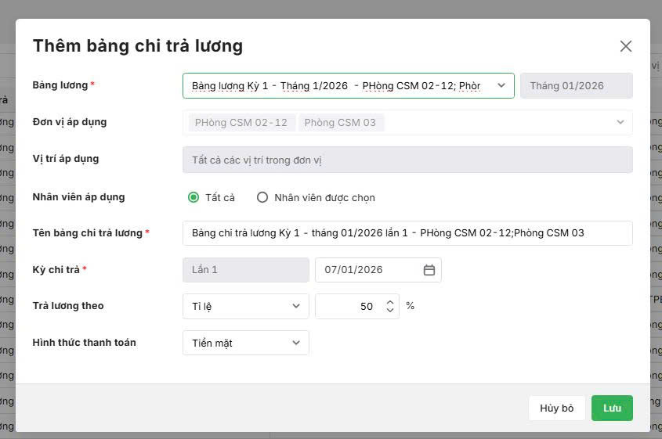The width and height of the screenshot is (662, 439).
Task: Click the 07/01/2026 date input
Action: (368, 270)
